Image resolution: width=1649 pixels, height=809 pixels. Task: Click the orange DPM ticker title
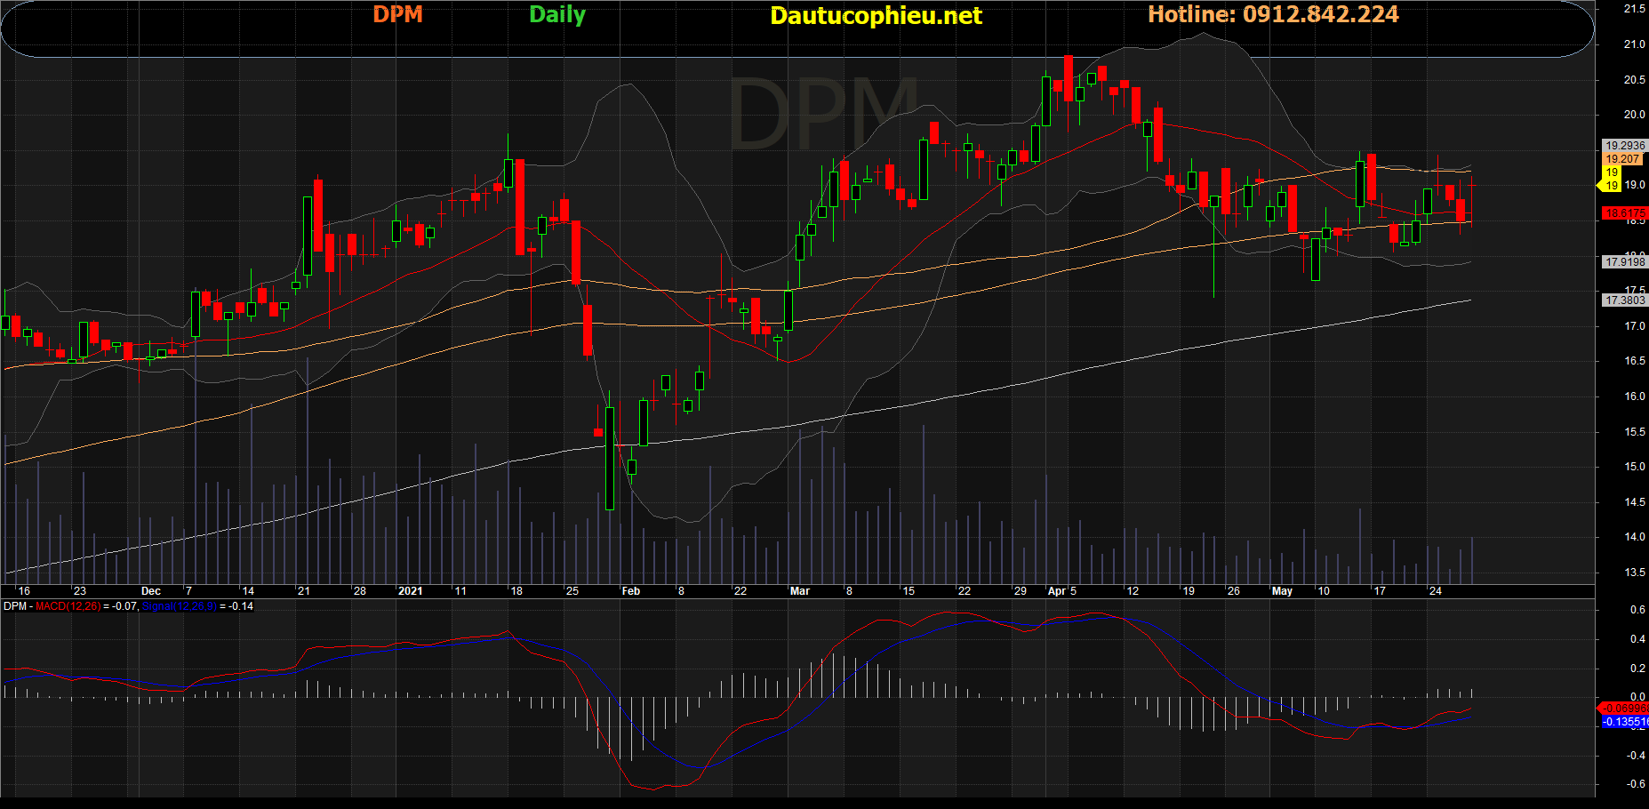click(397, 14)
